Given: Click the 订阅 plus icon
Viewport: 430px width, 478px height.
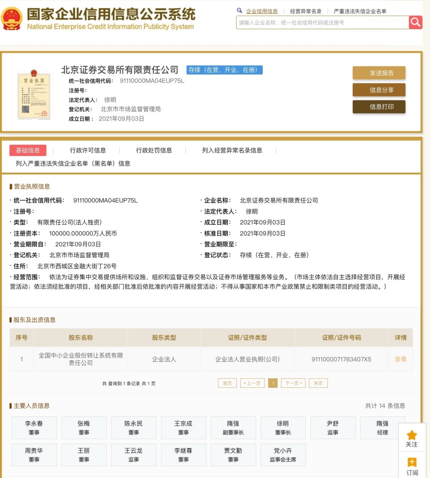Looking at the screenshot, I should coord(412,462).
